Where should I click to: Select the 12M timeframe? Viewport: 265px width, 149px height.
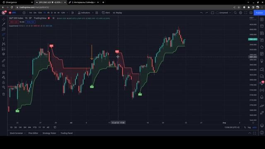63,13
